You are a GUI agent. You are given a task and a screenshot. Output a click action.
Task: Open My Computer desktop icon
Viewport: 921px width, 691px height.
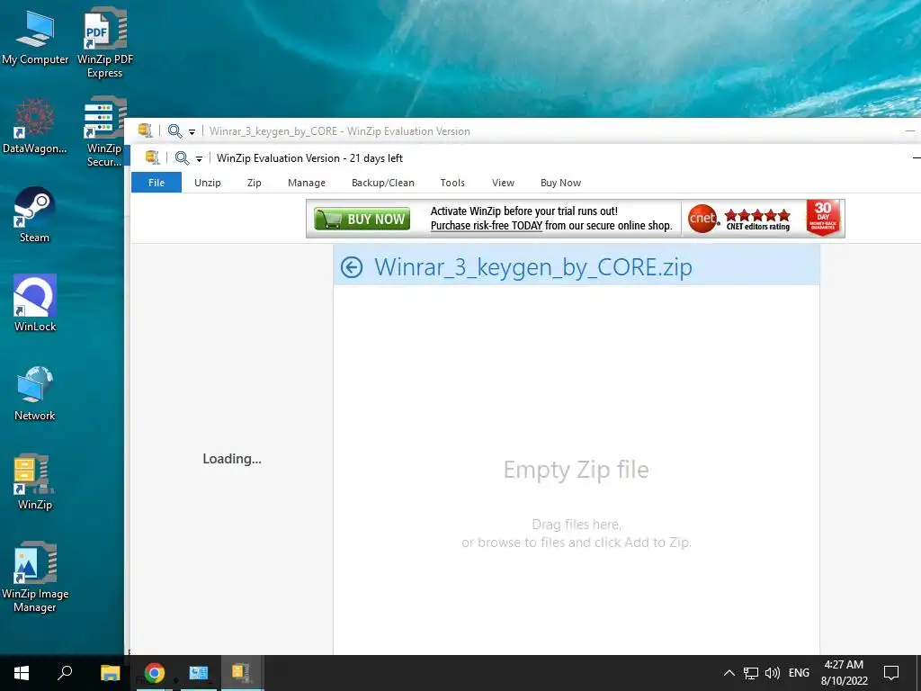[35, 35]
